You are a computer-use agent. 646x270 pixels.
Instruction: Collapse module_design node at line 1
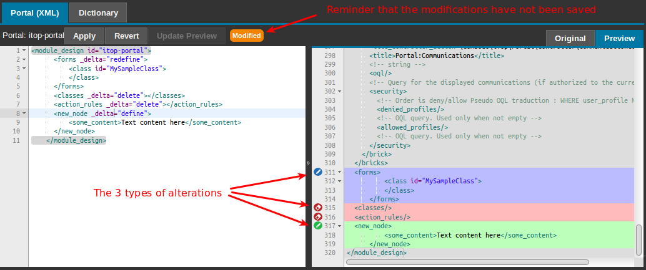point(24,51)
